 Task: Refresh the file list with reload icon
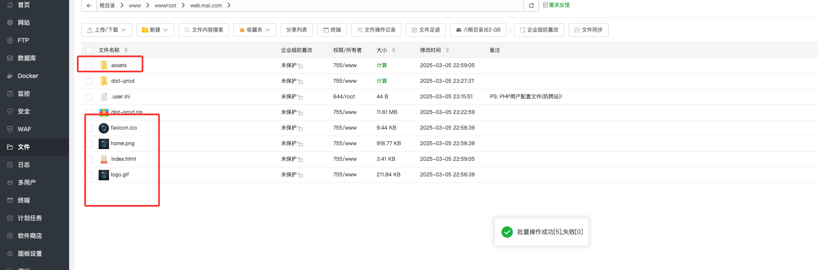[531, 6]
